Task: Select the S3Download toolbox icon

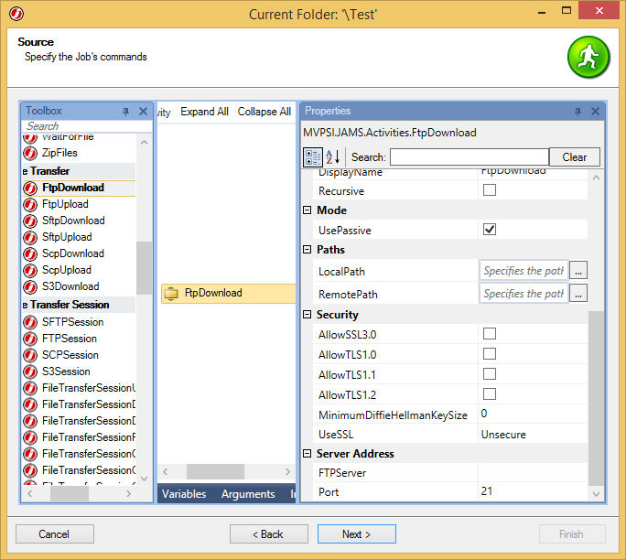Action: tap(30, 286)
